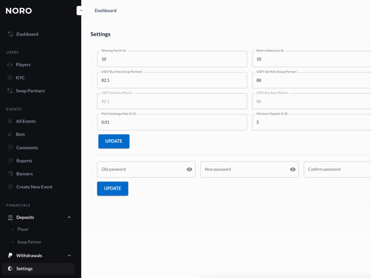The image size is (371, 278).
Task: Show the old password with eye icon
Action: click(x=189, y=169)
